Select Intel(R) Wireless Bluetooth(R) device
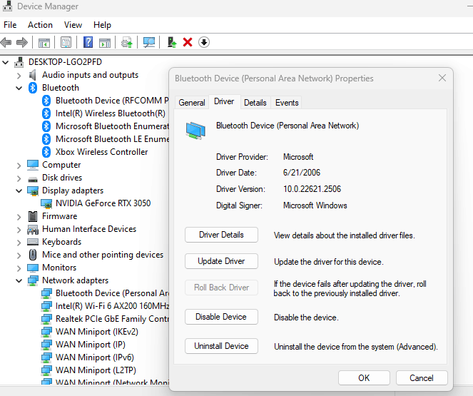Screen dimensions: 473x396 (x=110, y=113)
